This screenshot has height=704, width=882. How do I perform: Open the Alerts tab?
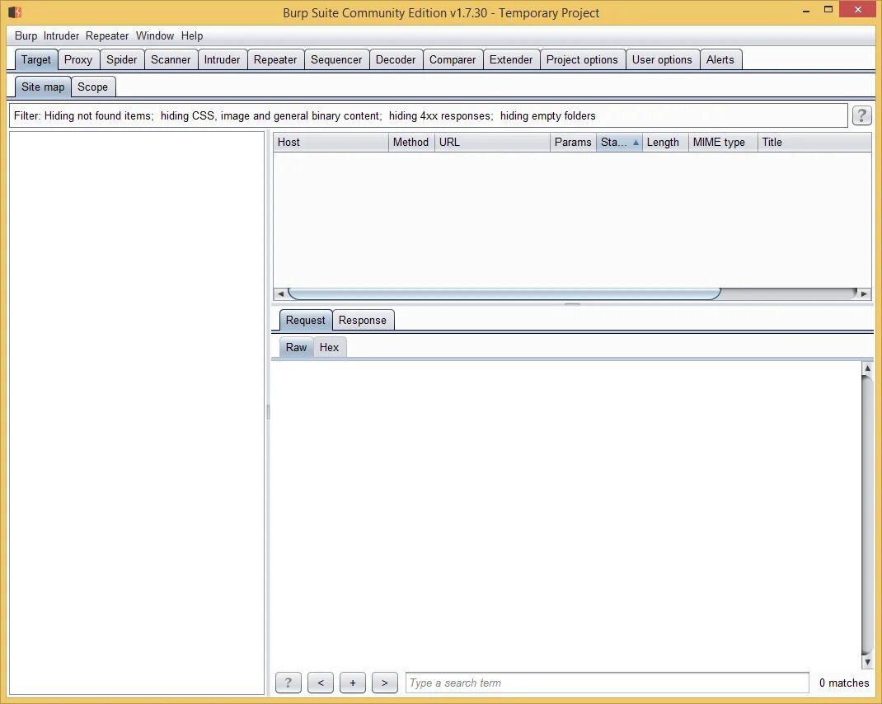coord(720,59)
